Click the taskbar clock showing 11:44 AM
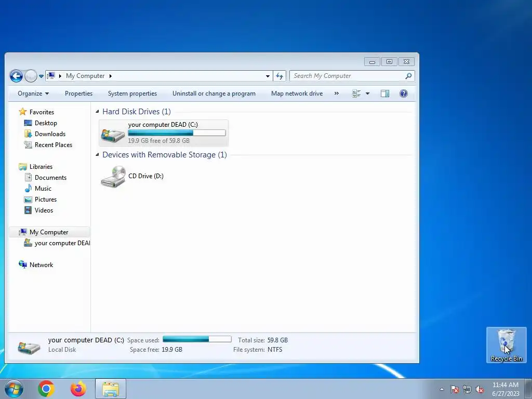Screen dimensions: 532x399 (x=506, y=389)
